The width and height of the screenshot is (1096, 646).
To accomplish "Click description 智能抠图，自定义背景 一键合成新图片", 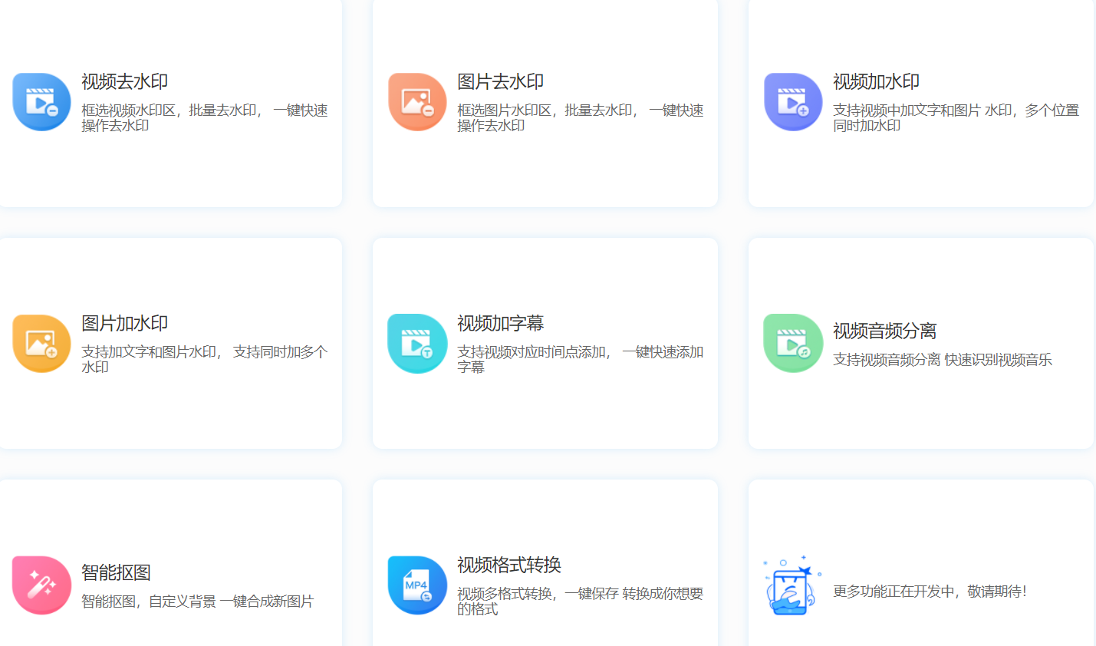I will click(198, 602).
